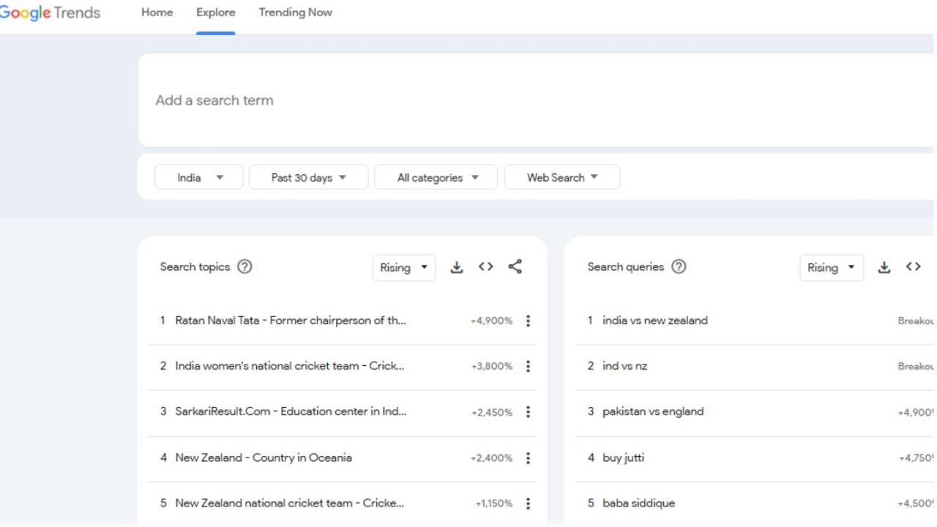Open pakistan vs england query
This screenshot has height=527, width=937.
point(653,411)
